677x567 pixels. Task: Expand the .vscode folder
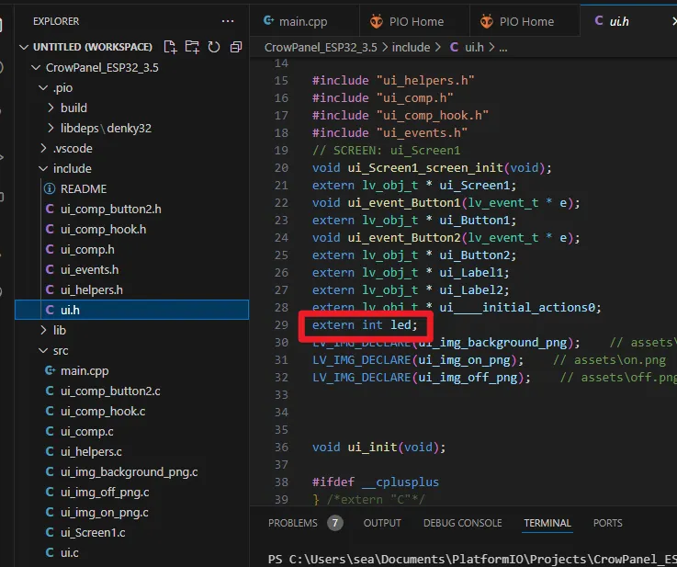point(43,148)
